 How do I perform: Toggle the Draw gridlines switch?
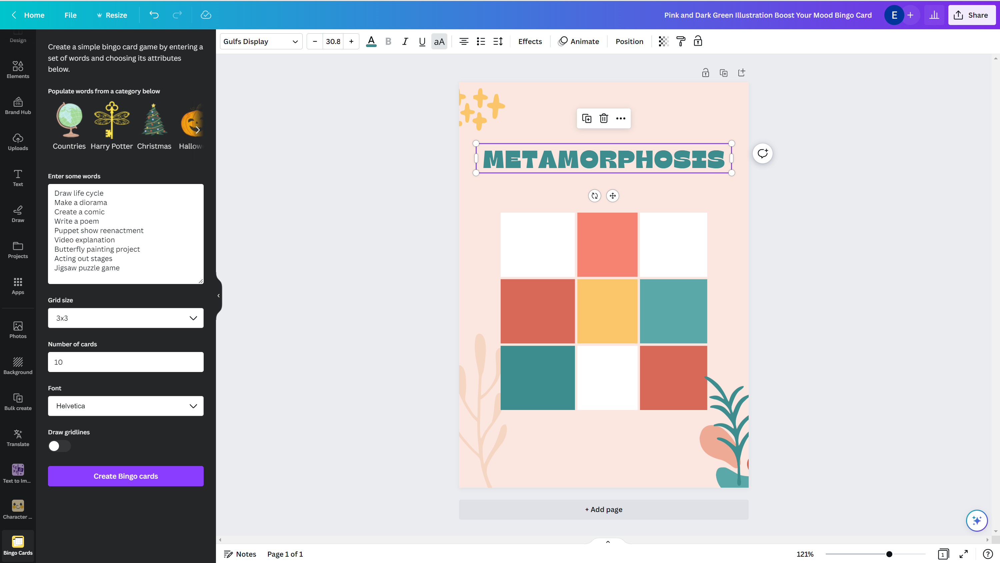pyautogui.click(x=59, y=446)
